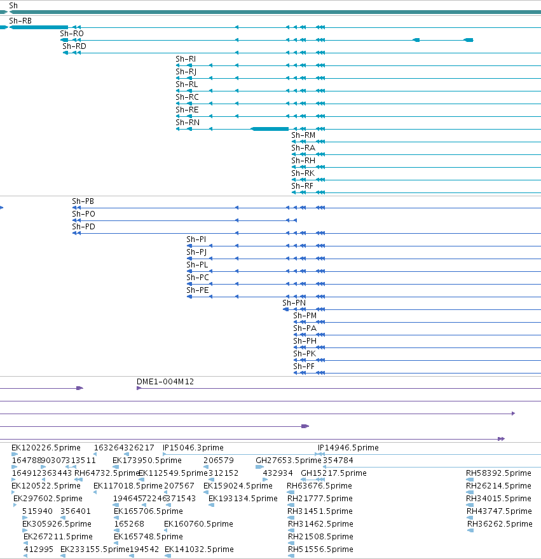This screenshot has width=541, height=559.
Task: Select the GH15217.5prime EST label
Action: pos(334,473)
